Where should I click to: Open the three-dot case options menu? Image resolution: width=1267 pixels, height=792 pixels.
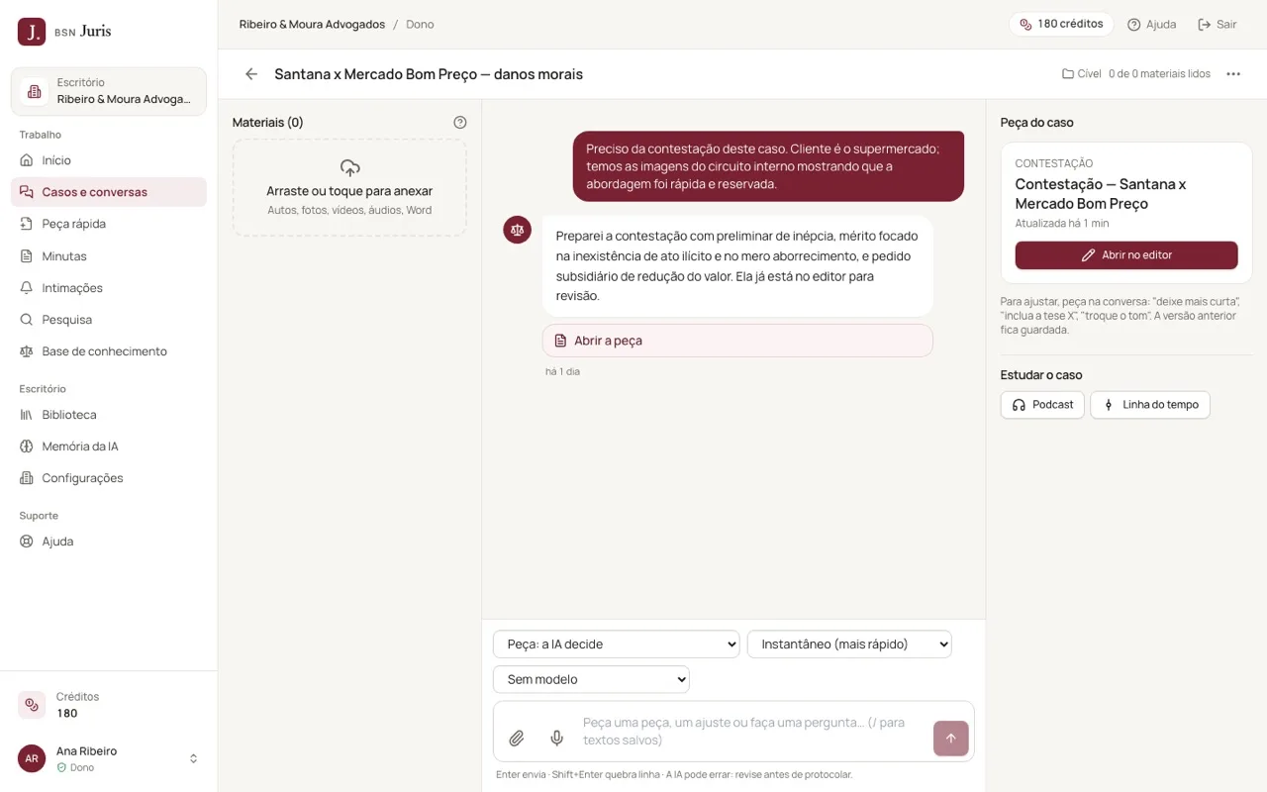pyautogui.click(x=1233, y=74)
